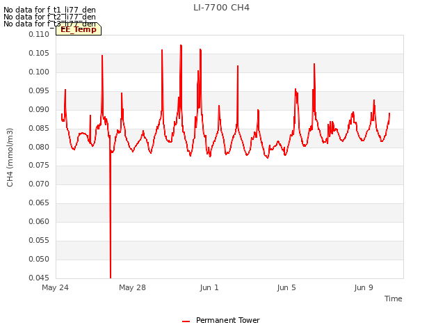Click the 0.070 y-axis tick label

(39, 184)
